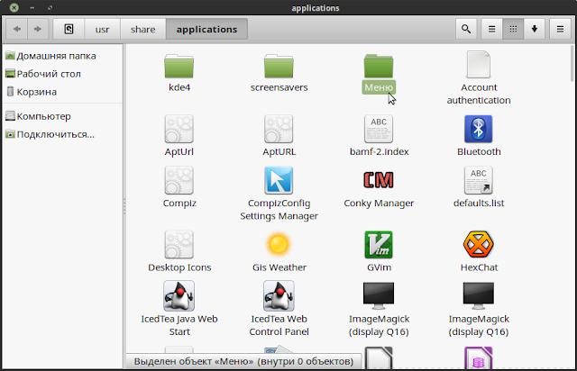Screen dimensions: 577x371
Task: Switch to list view
Action: point(491,29)
